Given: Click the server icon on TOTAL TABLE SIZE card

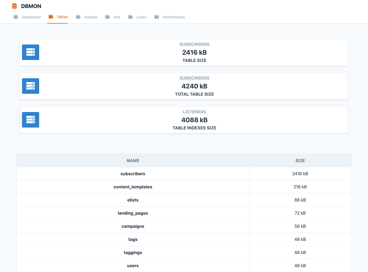Looking at the screenshot, I should click(x=30, y=86).
